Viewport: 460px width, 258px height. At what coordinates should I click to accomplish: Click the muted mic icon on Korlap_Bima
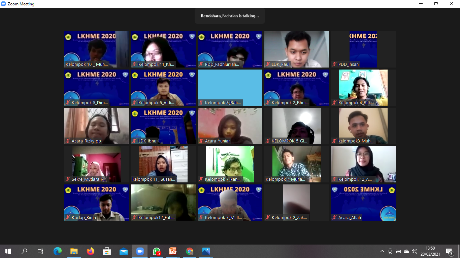68,218
